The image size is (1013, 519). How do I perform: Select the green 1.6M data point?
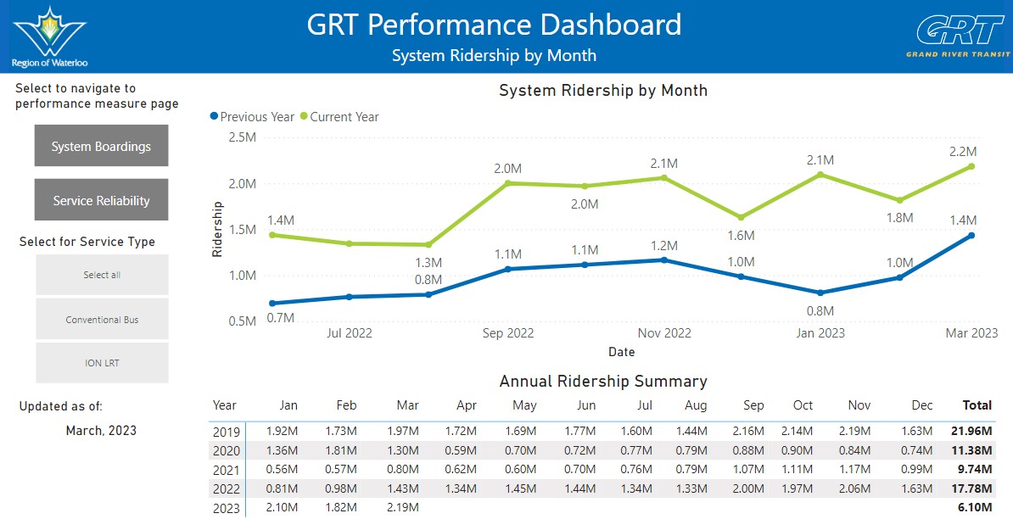coord(741,218)
